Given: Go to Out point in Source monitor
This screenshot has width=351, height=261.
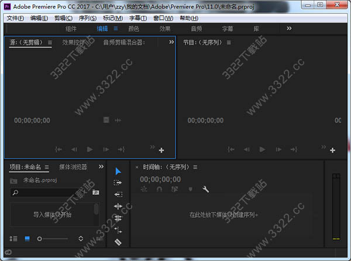Looking at the screenshot, I should tap(122, 149).
